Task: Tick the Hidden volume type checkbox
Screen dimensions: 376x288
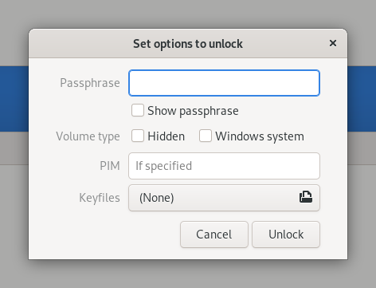Action: pyautogui.click(x=138, y=136)
